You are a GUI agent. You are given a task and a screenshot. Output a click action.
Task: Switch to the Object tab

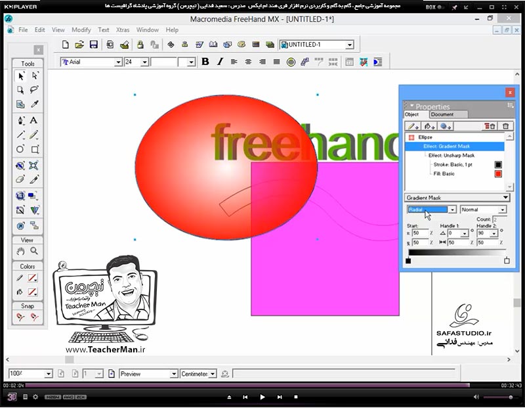click(415, 115)
